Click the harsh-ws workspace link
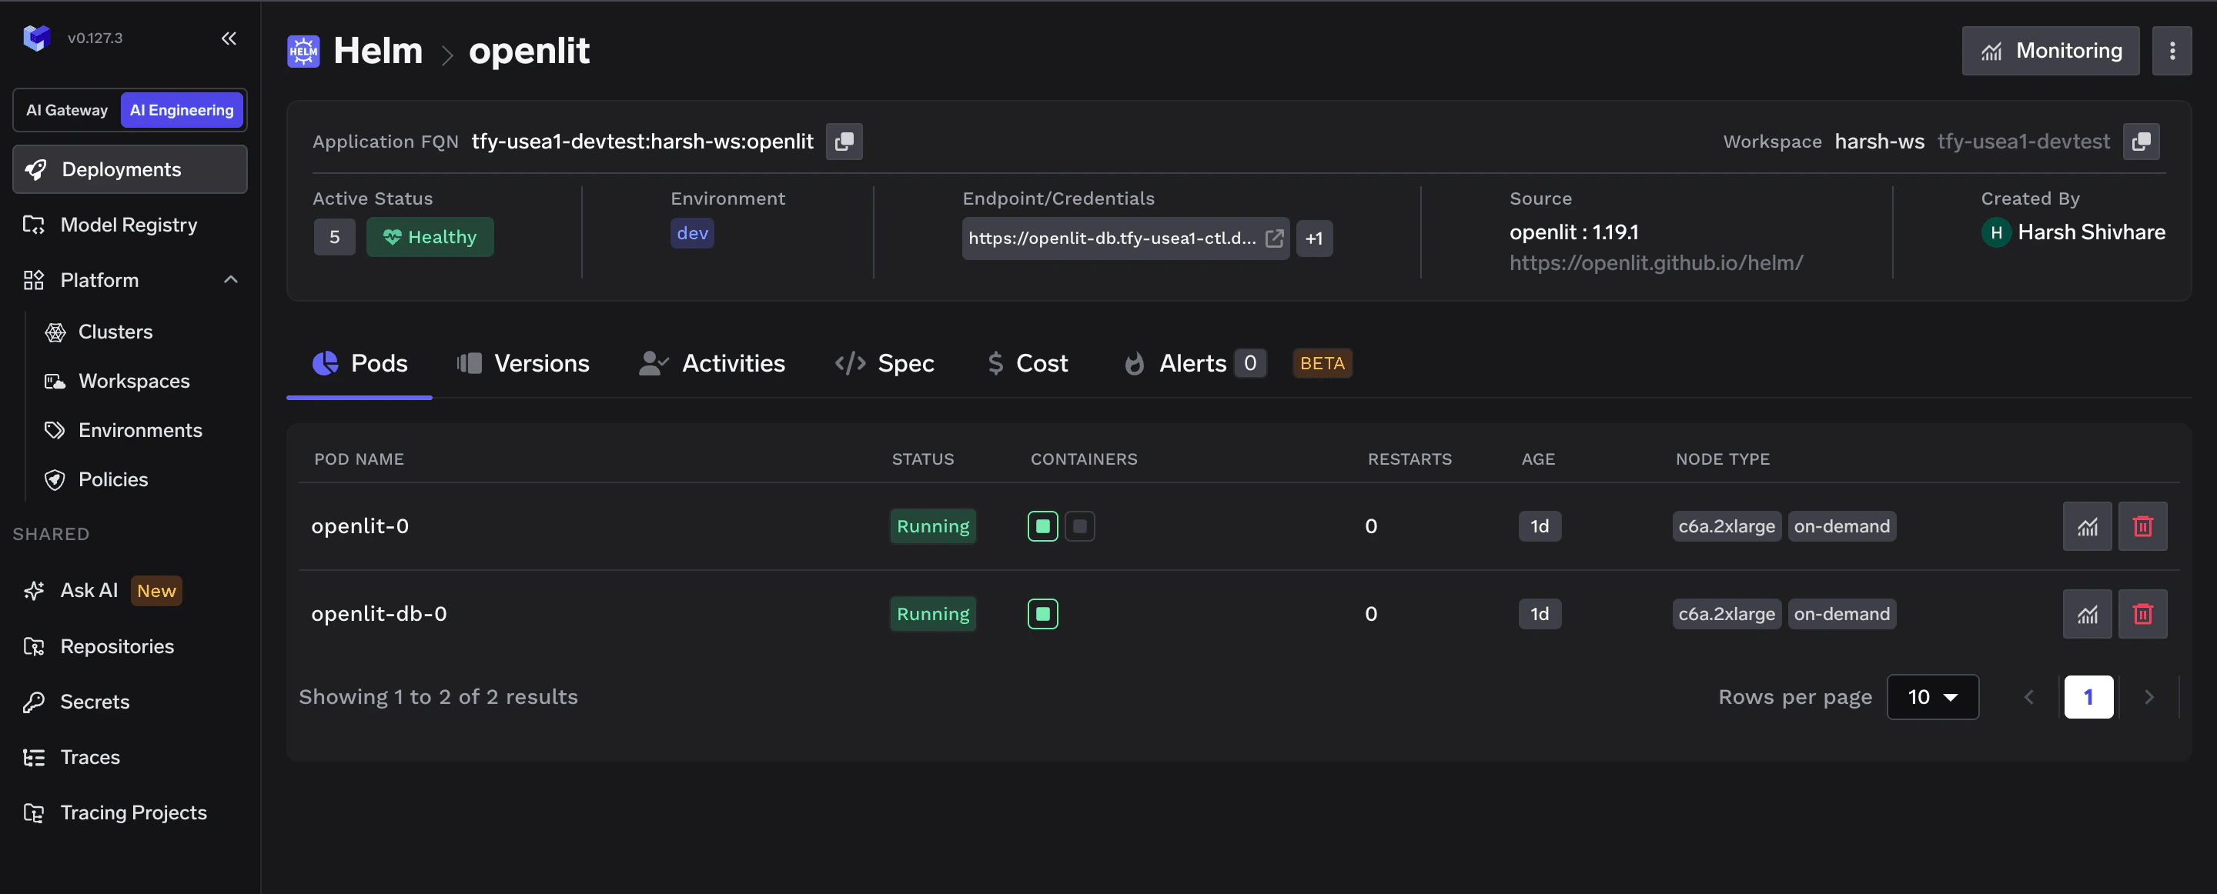The height and width of the screenshot is (894, 2217). (x=1879, y=141)
